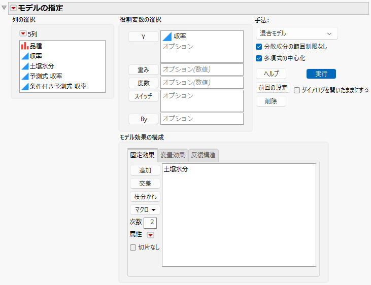Uncheck 多項式の中心化 checkbox
371x285 pixels.
click(x=259, y=58)
